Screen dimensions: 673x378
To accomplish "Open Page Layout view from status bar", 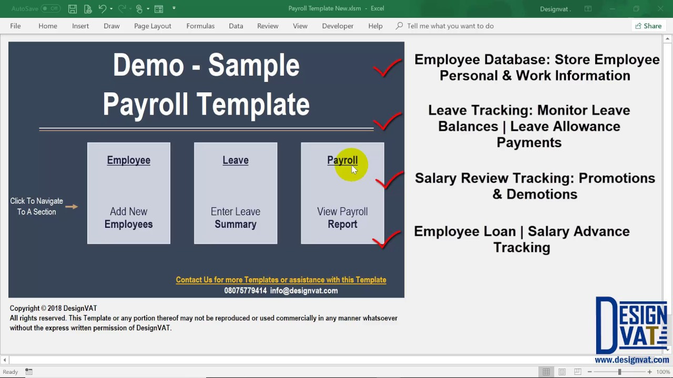I will (562, 372).
